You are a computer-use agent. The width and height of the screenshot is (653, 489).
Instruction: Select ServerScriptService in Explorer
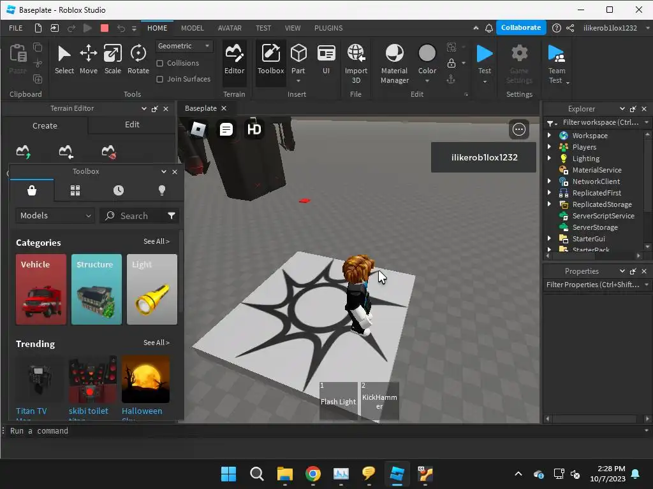click(603, 216)
